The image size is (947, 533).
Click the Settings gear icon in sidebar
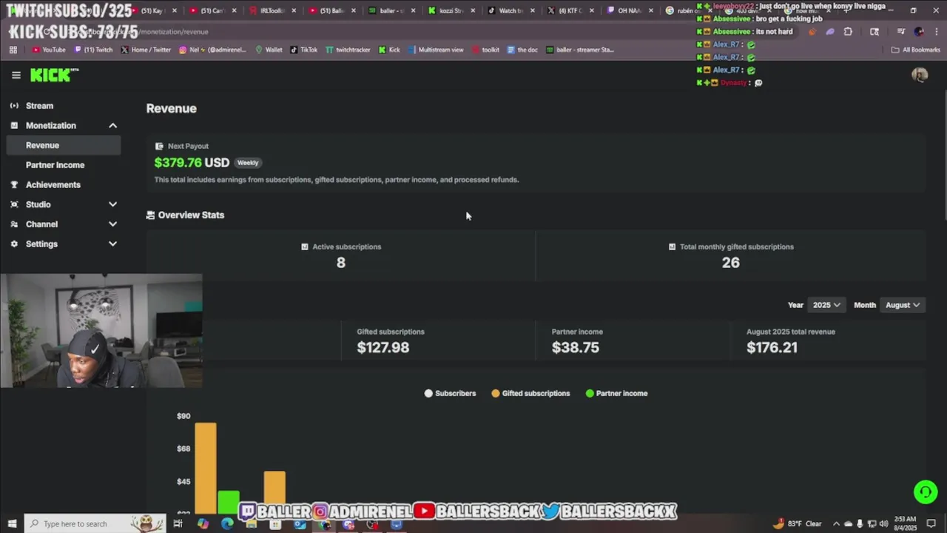[14, 244]
